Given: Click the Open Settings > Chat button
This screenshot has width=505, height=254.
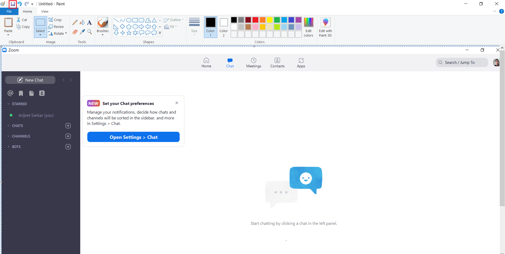Looking at the screenshot, I should (x=133, y=137).
